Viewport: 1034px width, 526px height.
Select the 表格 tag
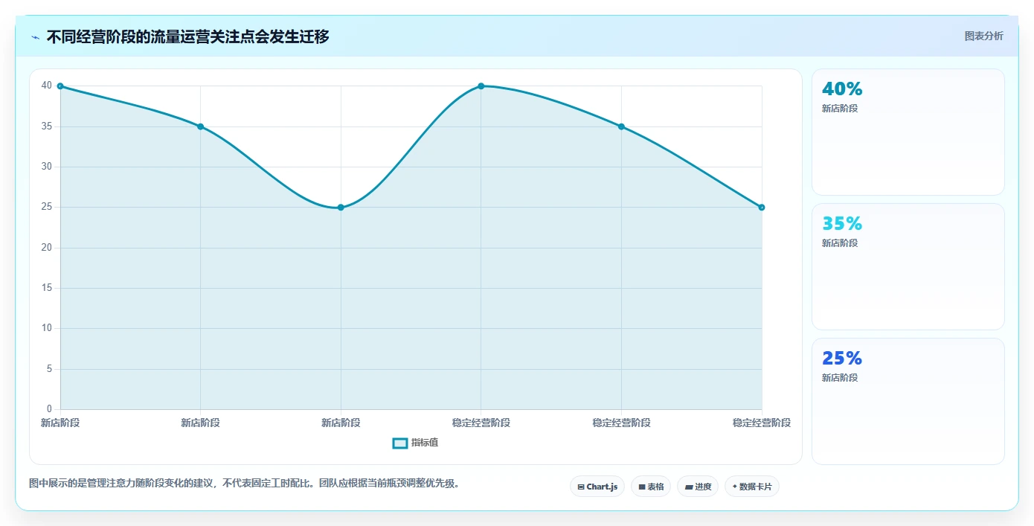pyautogui.click(x=651, y=487)
